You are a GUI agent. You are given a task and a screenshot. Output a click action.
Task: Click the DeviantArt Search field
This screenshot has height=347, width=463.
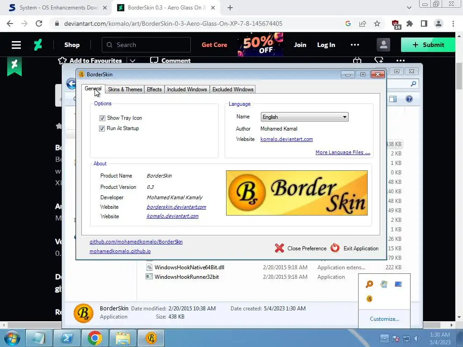146,45
